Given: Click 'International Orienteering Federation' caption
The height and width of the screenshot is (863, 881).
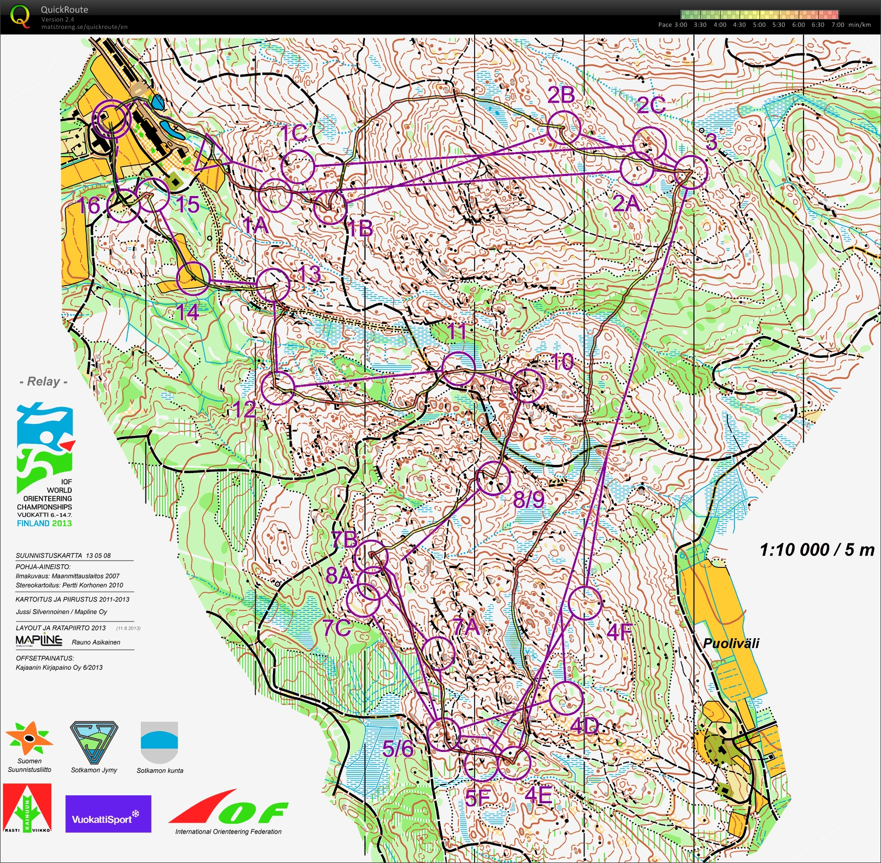Looking at the screenshot, I should tap(228, 832).
